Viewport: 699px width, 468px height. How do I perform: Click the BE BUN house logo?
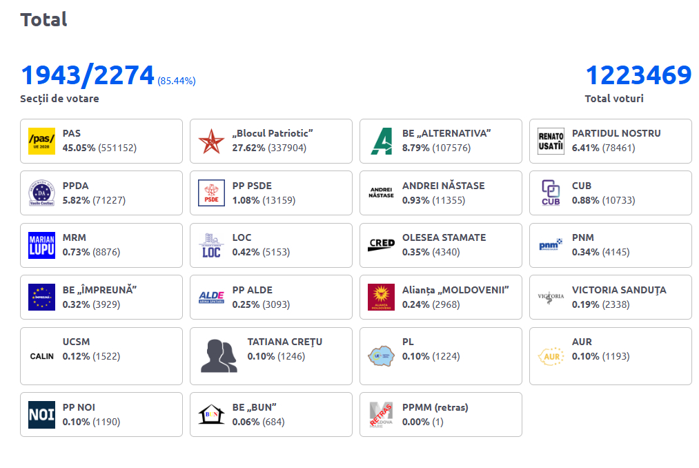coord(211,415)
